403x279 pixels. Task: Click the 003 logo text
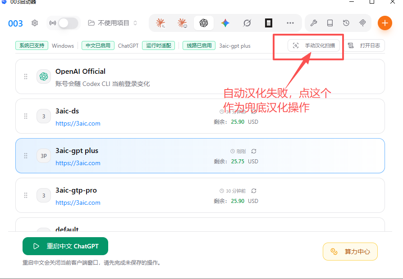15,23
